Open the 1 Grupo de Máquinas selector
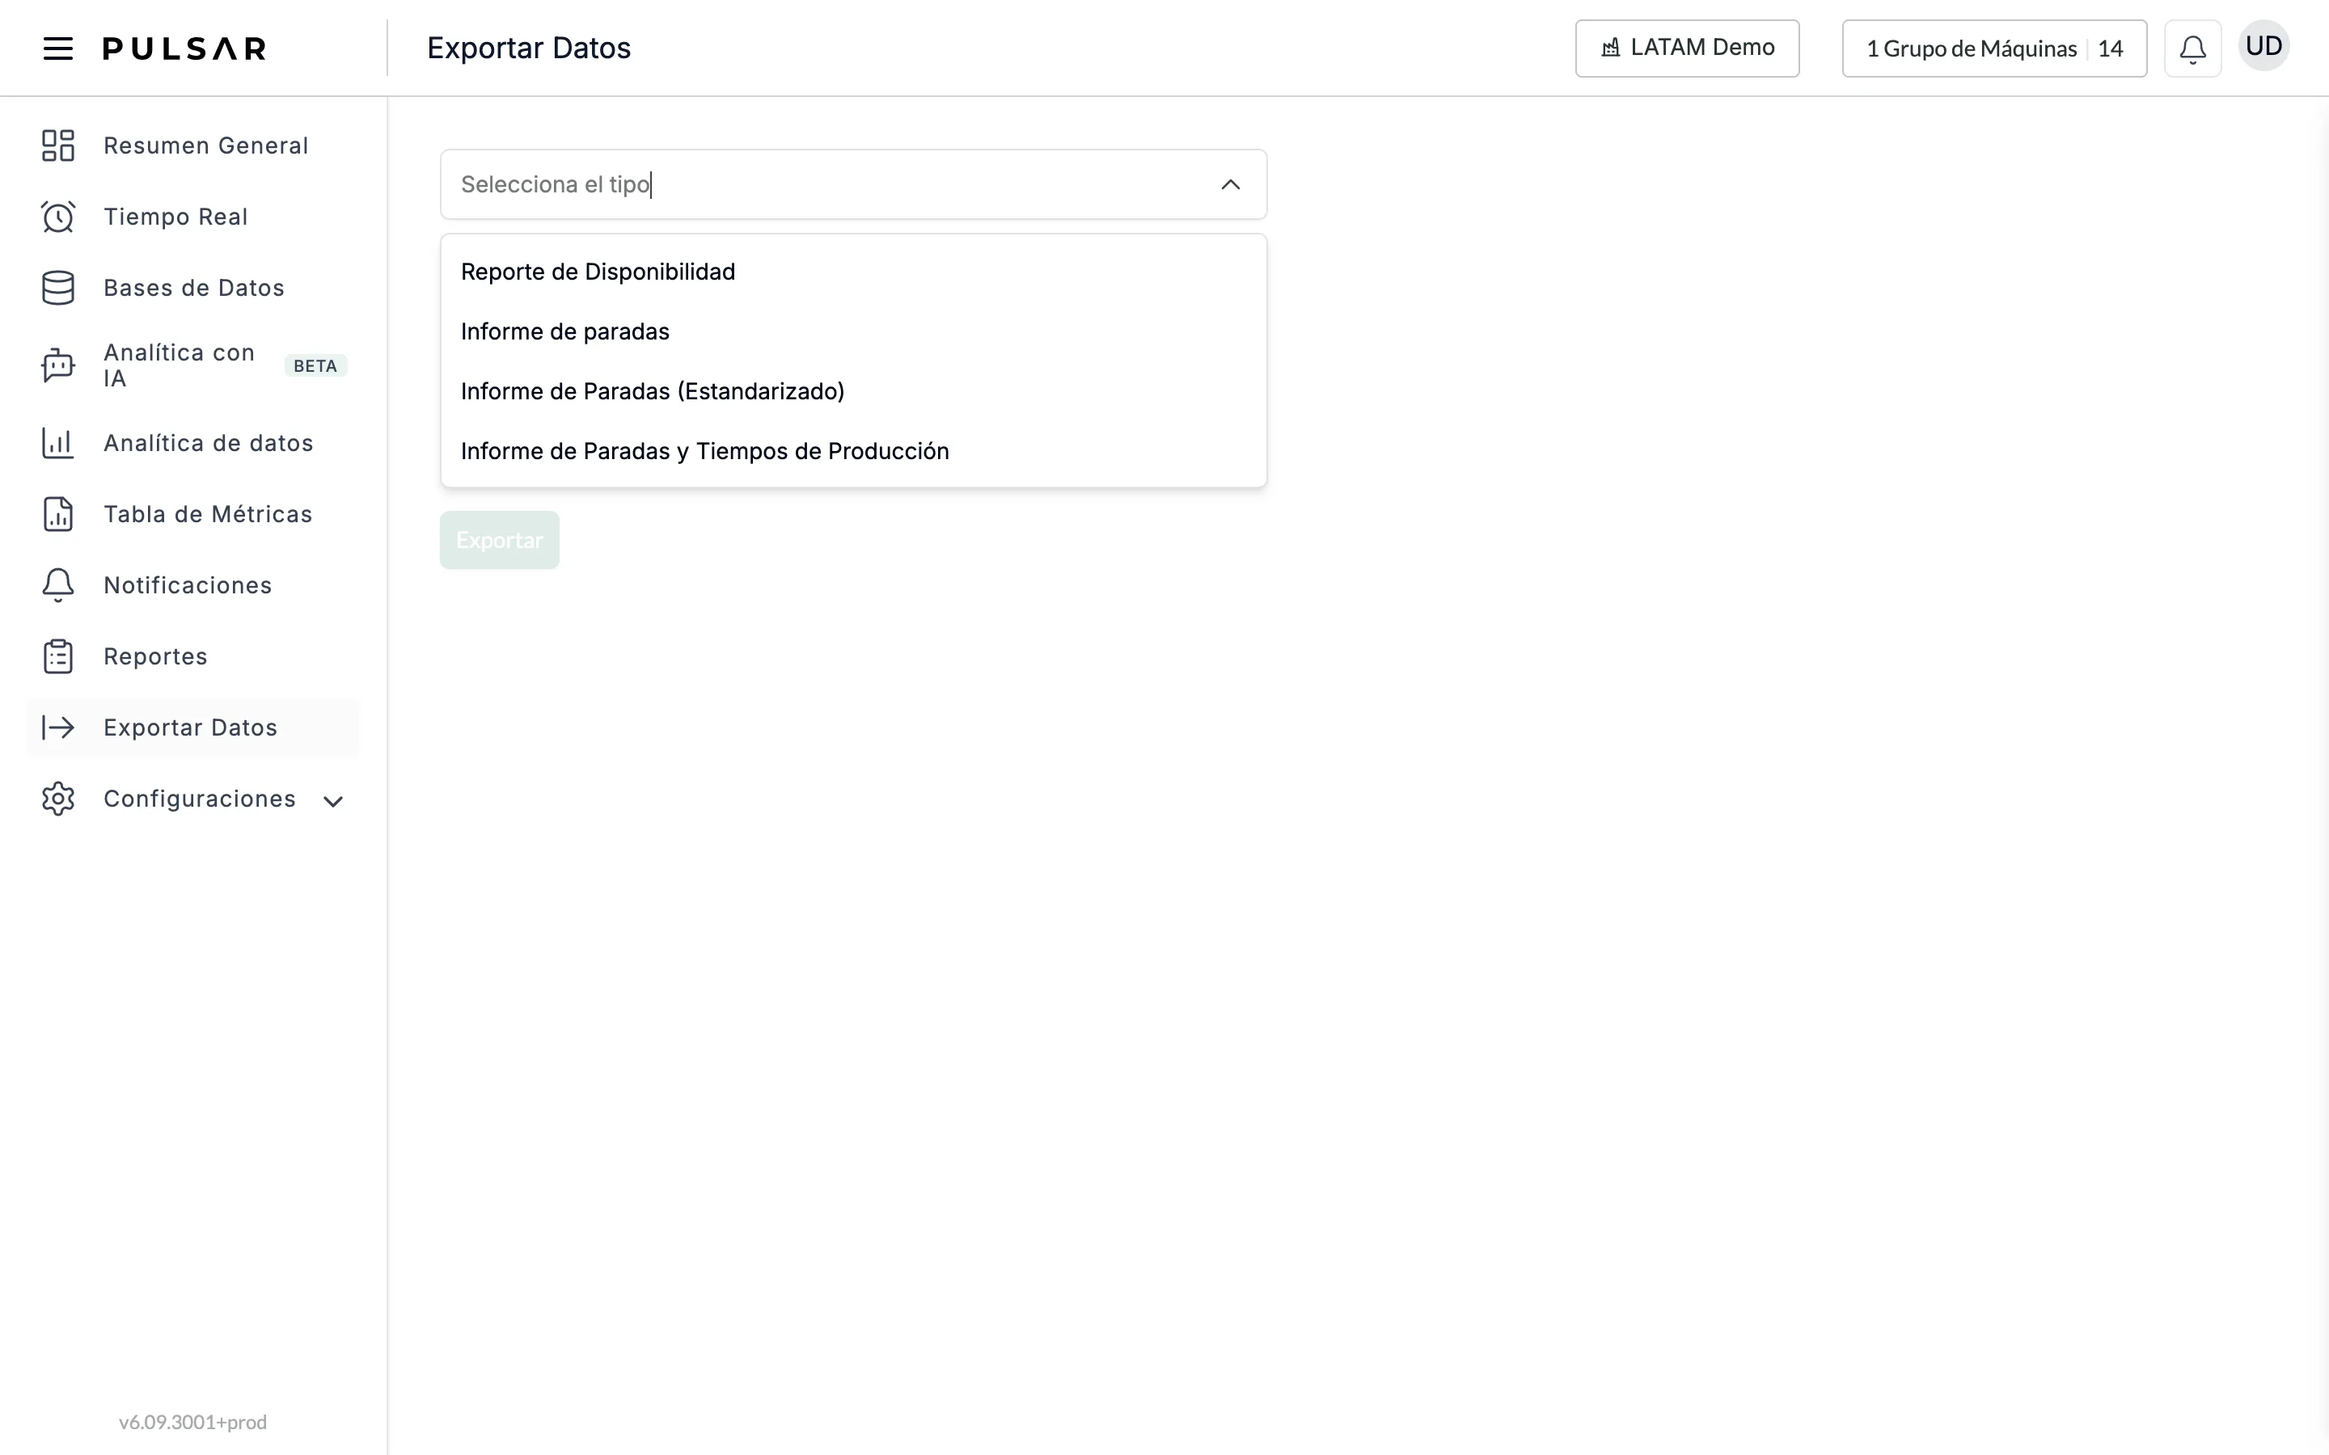This screenshot has height=1455, width=2329. [1994, 48]
